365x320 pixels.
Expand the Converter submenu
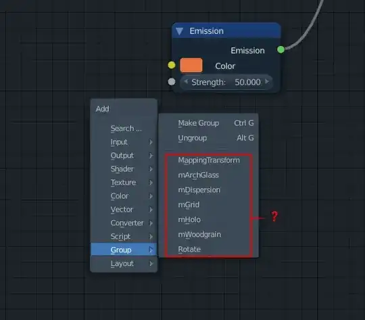point(124,223)
